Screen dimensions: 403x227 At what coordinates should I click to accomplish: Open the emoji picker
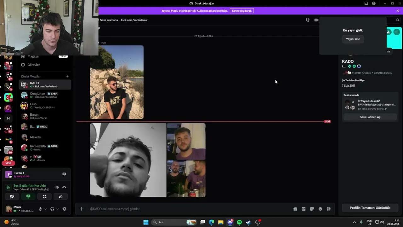(x=321, y=209)
